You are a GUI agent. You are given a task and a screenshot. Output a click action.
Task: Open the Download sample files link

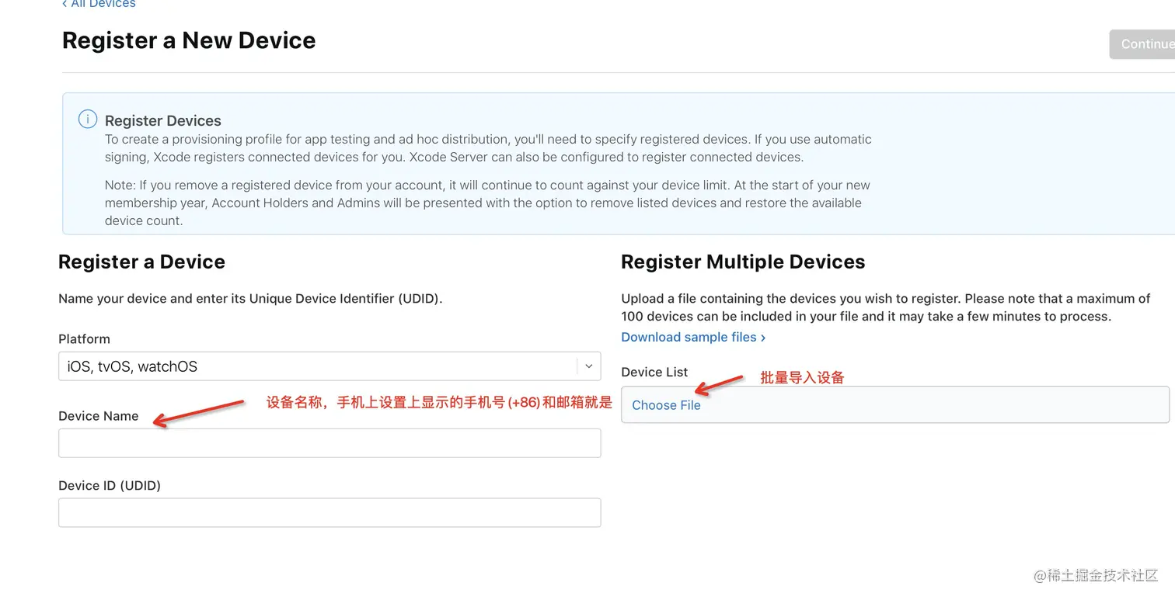(x=689, y=337)
